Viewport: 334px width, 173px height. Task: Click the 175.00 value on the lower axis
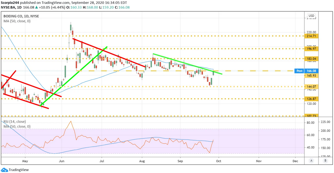click(325, 139)
